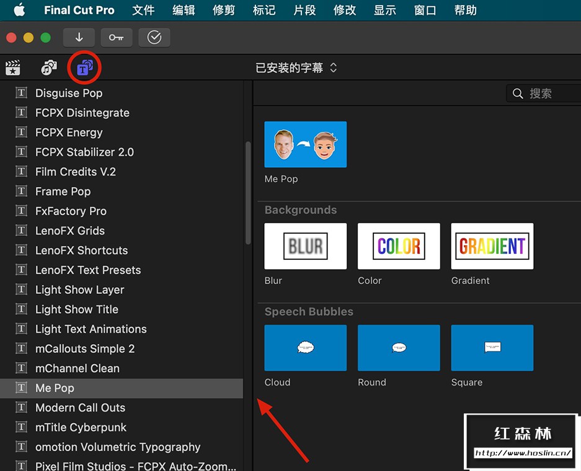Show the Titles and Generators sidebar

[x=84, y=67]
